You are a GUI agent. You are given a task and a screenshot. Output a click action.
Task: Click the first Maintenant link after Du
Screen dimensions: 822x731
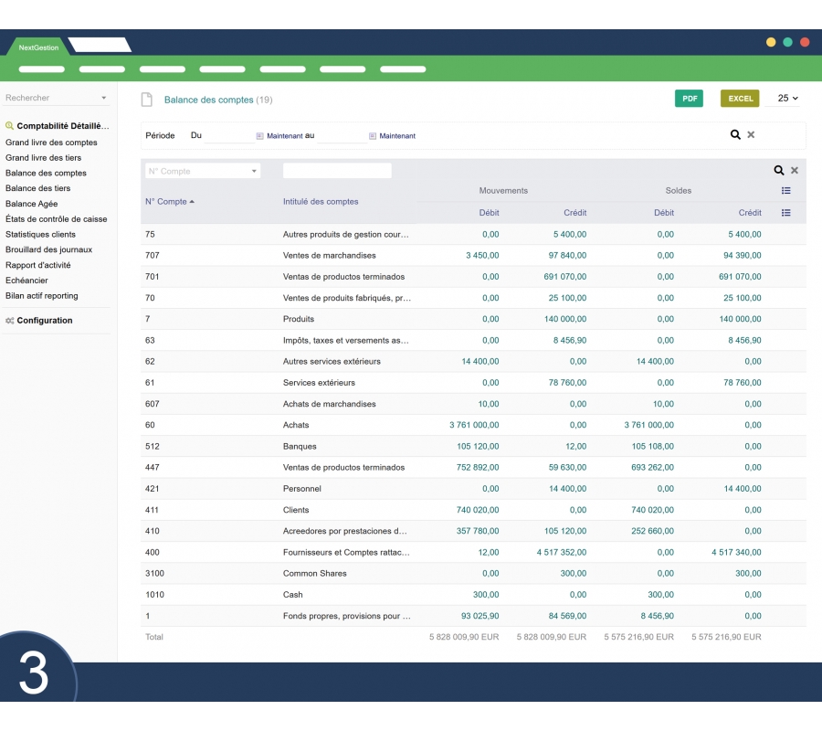point(284,136)
